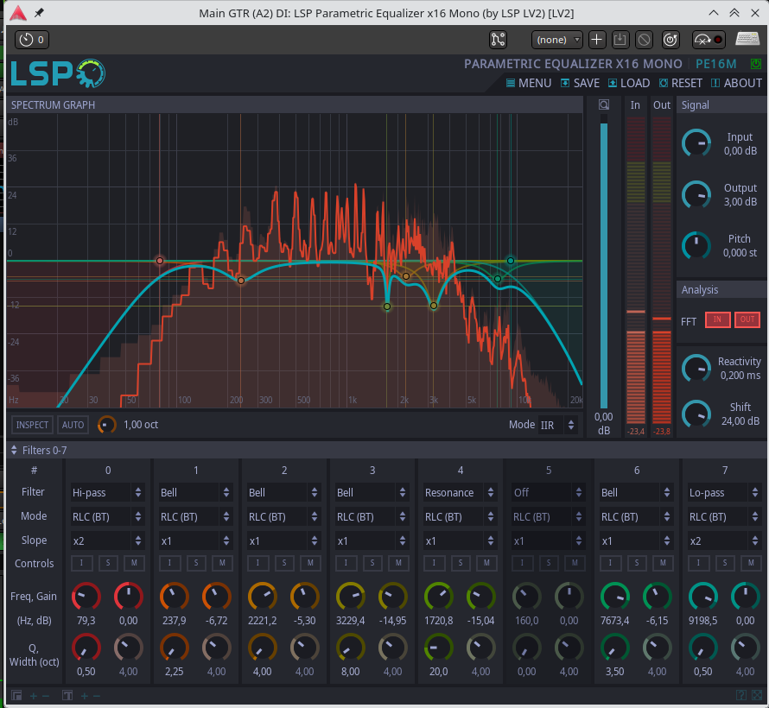Click the add preset plus icon

point(597,40)
